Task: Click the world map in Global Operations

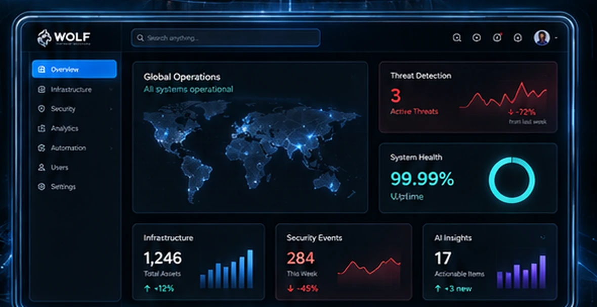Action: coord(251,151)
